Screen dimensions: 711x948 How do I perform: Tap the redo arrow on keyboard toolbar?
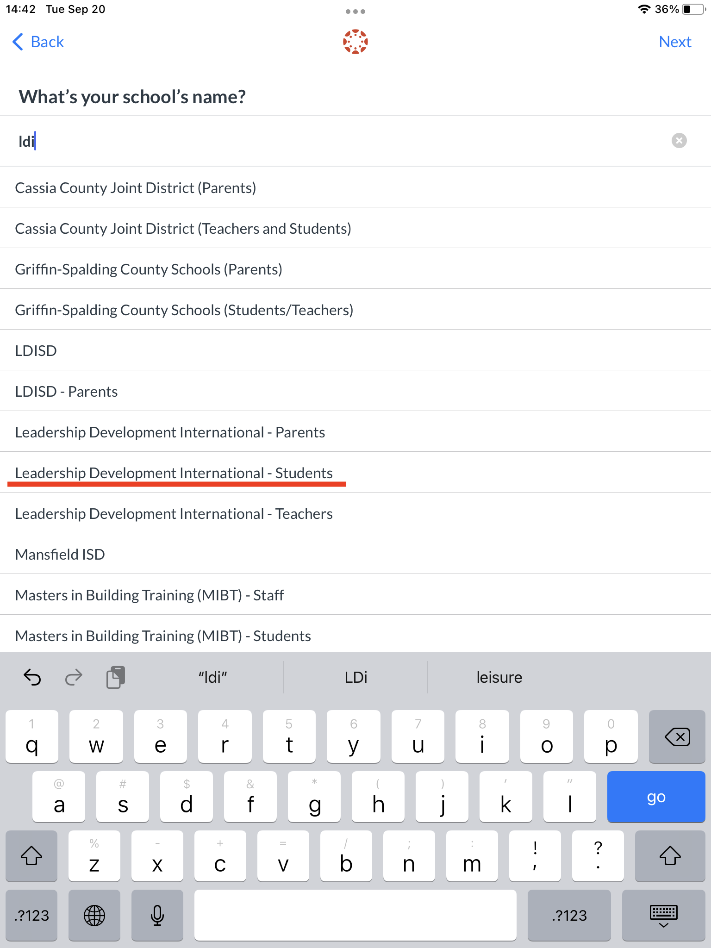tap(74, 677)
